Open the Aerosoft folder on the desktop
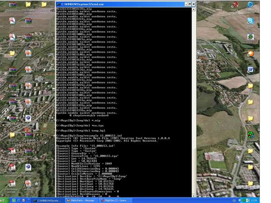This screenshot has height=203, width=271. [12, 54]
